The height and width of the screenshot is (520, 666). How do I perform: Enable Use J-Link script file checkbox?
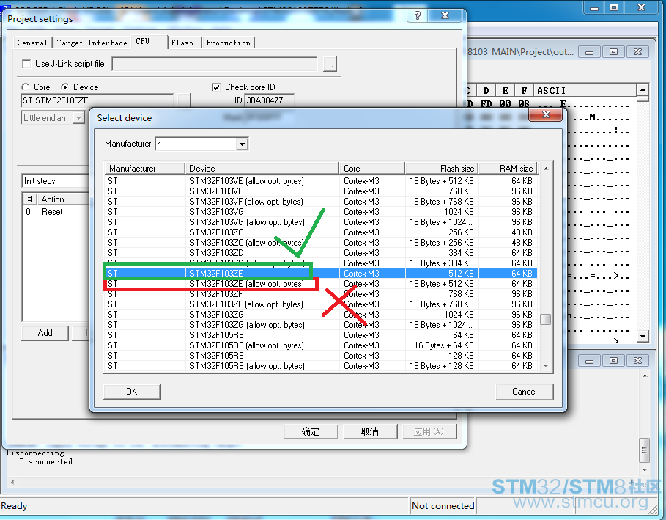26,64
